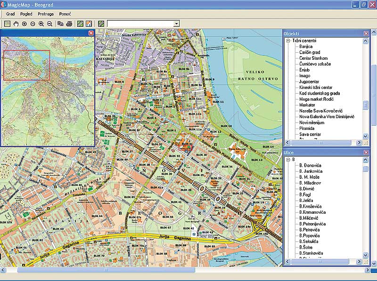
Task: Close the Ulice panel
Action: [x=366, y=153]
